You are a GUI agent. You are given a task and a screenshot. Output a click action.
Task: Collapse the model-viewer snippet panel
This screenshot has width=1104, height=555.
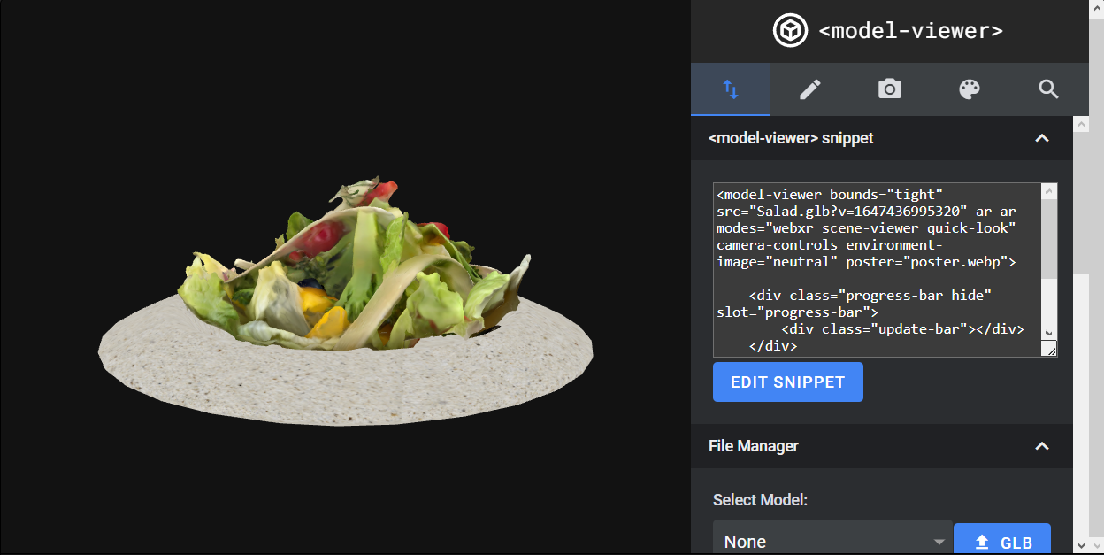click(x=1041, y=138)
